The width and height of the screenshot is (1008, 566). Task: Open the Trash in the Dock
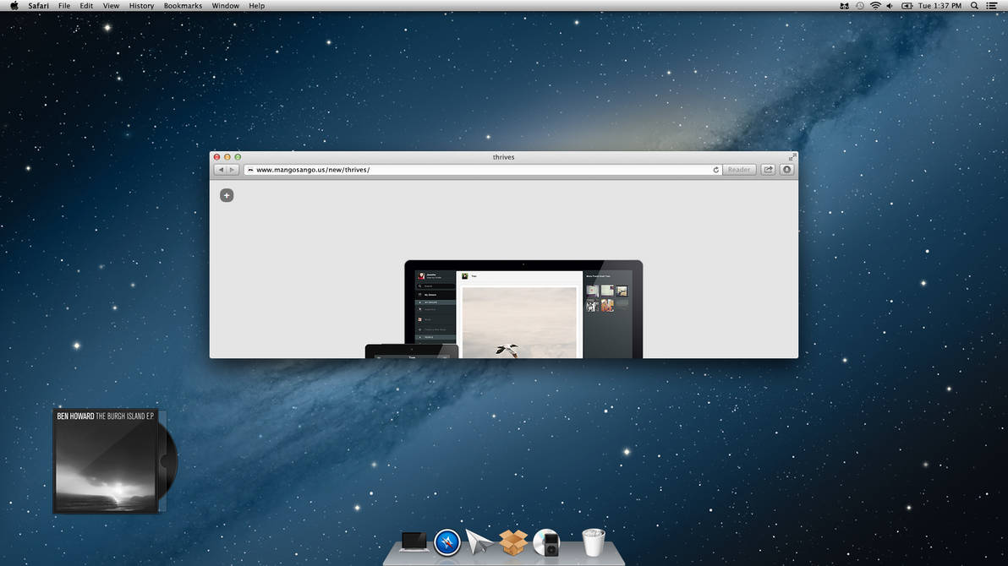(594, 542)
